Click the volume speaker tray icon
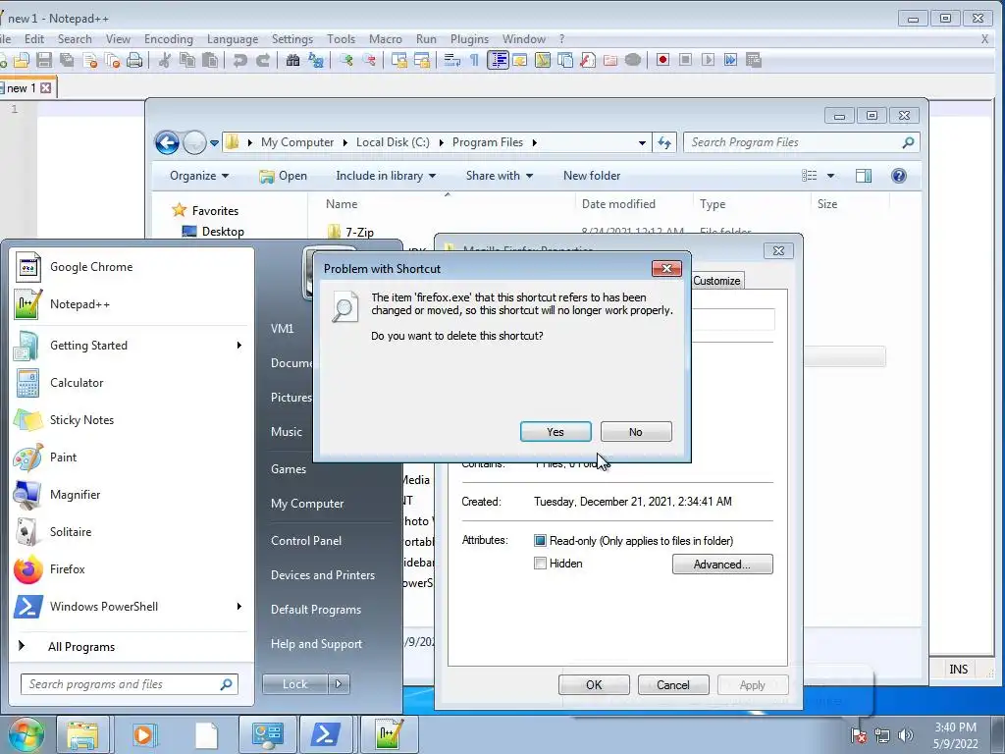 pos(905,735)
